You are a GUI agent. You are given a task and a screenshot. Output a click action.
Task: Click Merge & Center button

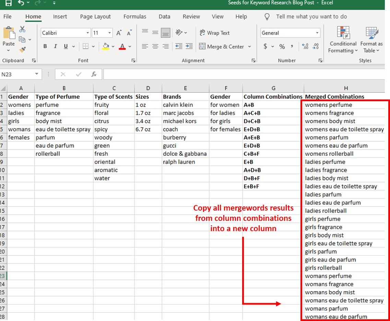pyautogui.click(x=221, y=47)
